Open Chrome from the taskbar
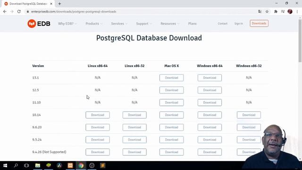302x170 pixels. coord(81,166)
